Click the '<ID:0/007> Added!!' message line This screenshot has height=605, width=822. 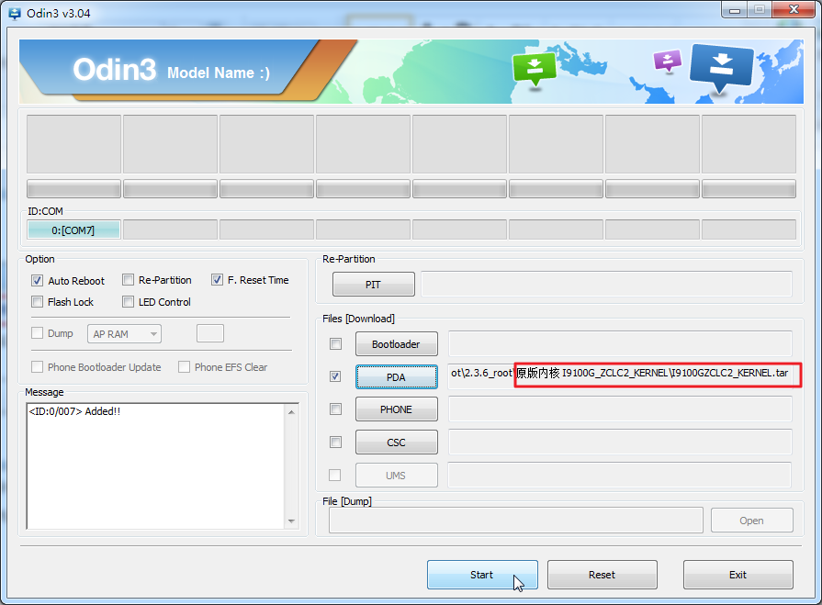click(x=74, y=411)
